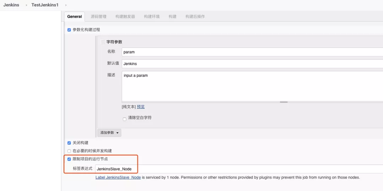Click 描述 textarea with input a param
This screenshot has width=383, height=191.
coord(252,86)
